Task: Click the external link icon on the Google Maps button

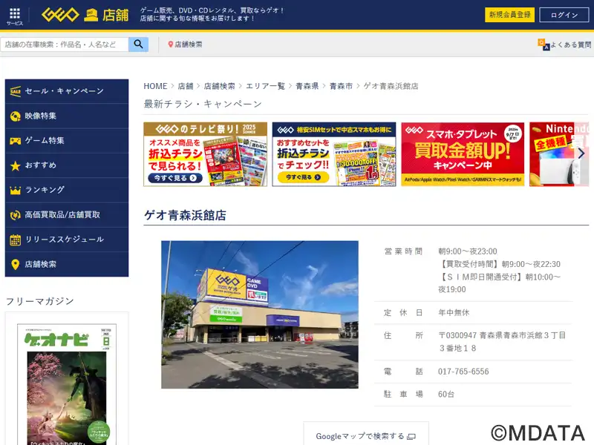Action: click(x=411, y=437)
